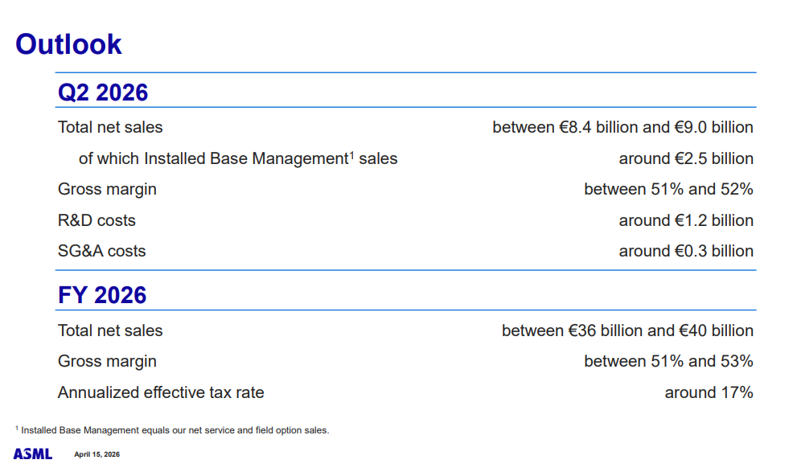Click the €8.4 billion to €9.0 billion value
Viewport: 797px width, 468px height.
pyautogui.click(x=622, y=127)
